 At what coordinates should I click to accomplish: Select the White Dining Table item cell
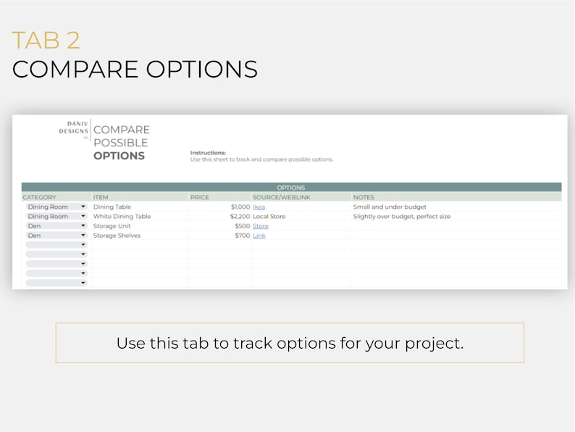(140, 216)
